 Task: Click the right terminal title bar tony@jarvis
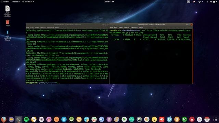coord(151,24)
